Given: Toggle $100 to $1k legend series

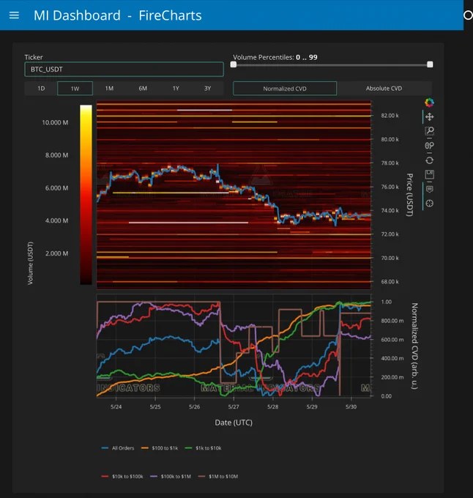Looking at the screenshot, I should [160, 447].
